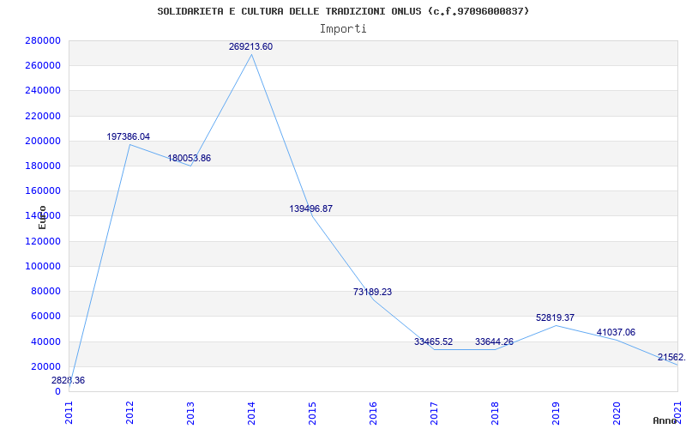This screenshot has width=686, height=429.
Task: Click the Anno x-axis title
Action: [665, 420]
